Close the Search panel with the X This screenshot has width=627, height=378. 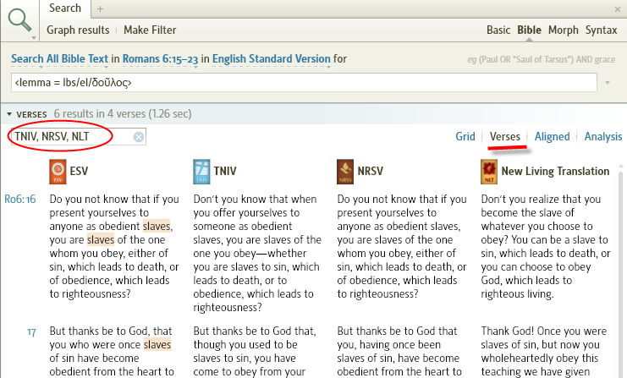(618, 9)
